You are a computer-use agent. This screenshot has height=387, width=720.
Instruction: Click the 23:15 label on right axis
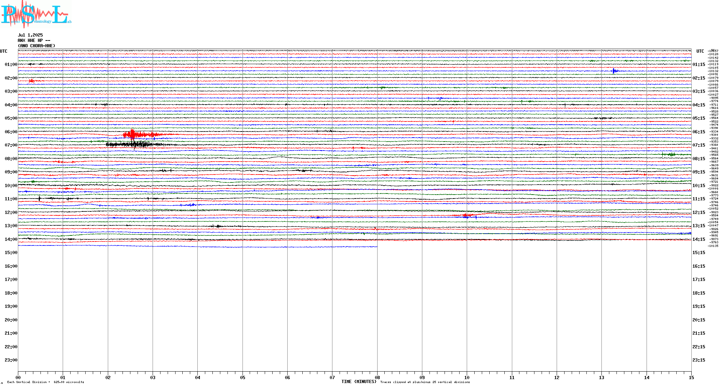[x=699, y=360]
